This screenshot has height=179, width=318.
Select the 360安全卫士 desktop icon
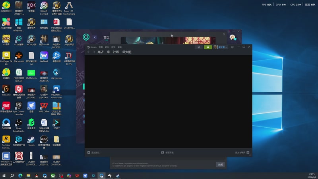tap(6, 7)
